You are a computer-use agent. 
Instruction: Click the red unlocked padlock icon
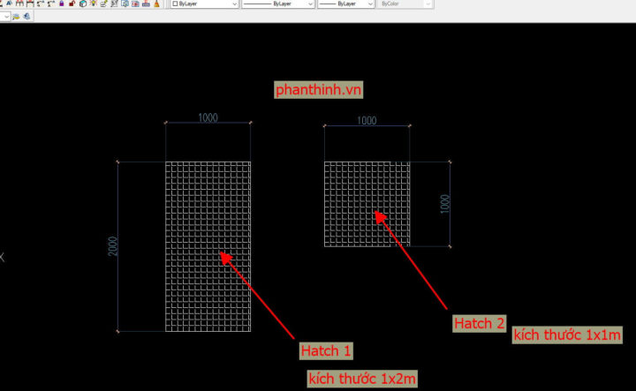pyautogui.click(x=72, y=4)
